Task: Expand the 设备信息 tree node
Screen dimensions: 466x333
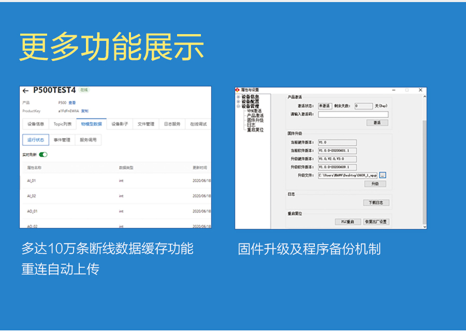Action: click(x=238, y=97)
